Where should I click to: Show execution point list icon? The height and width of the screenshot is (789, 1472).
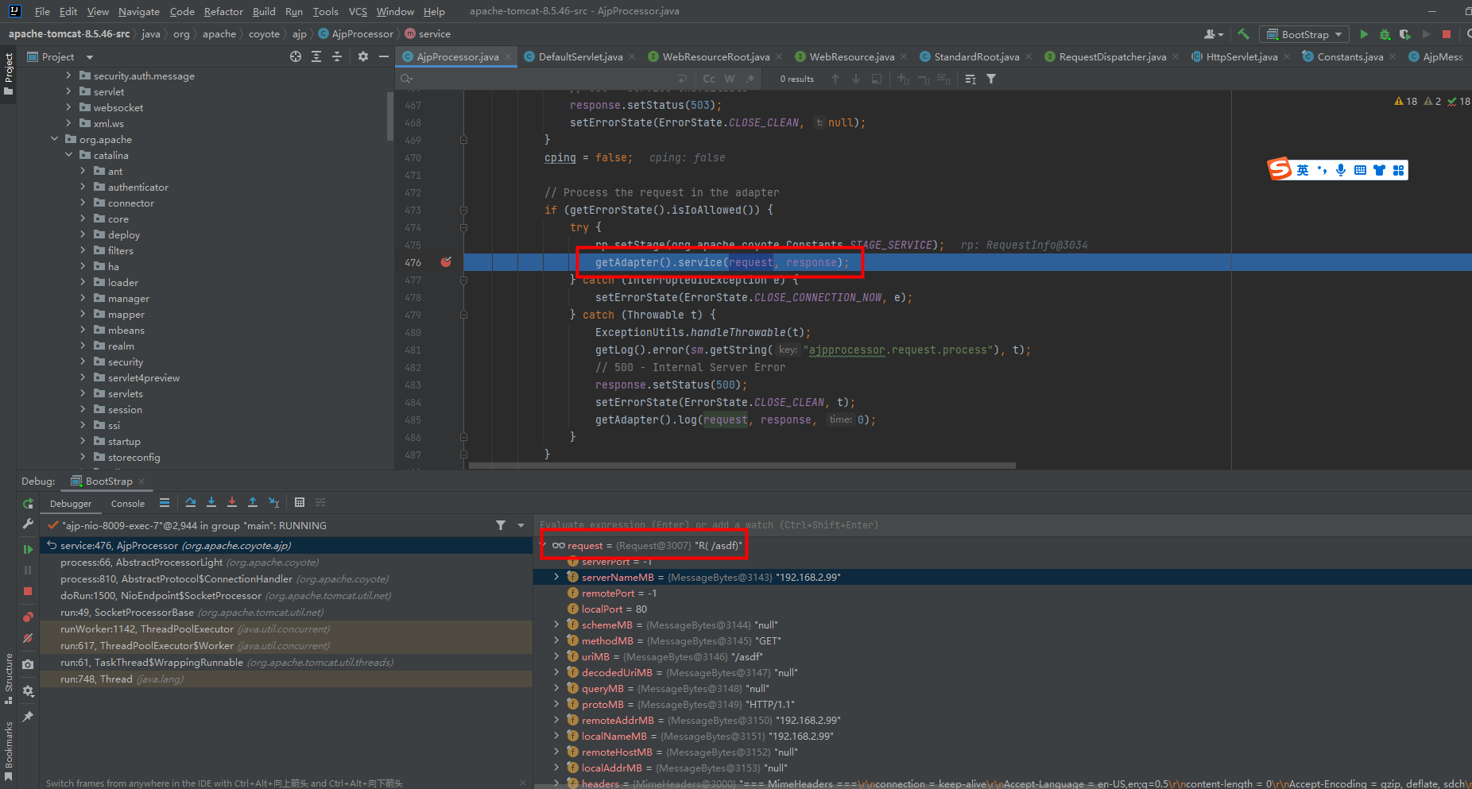[x=165, y=502]
